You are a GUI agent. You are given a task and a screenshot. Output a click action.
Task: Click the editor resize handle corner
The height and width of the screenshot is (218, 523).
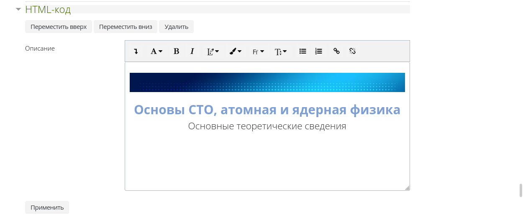point(407,188)
